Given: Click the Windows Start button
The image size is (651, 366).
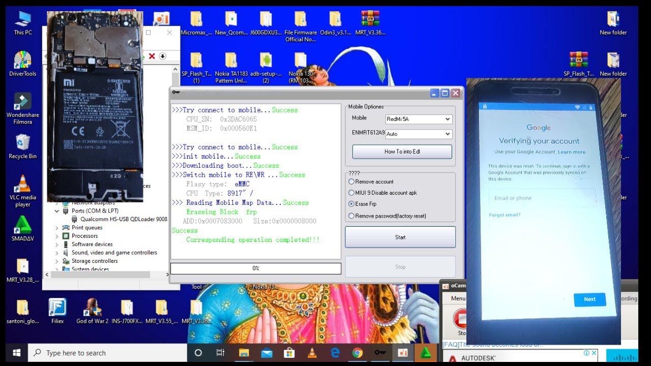Looking at the screenshot, I should 16,353.
